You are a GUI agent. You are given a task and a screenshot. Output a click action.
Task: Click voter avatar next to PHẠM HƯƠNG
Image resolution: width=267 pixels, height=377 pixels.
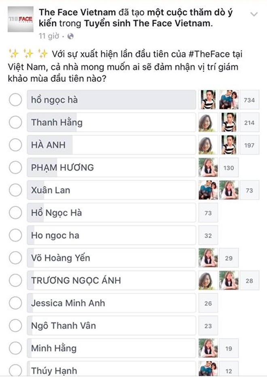[x=208, y=168]
